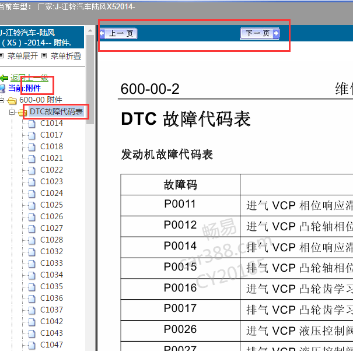Open fault code C1034
The height and width of the screenshot is (351, 353).
coord(51,275)
